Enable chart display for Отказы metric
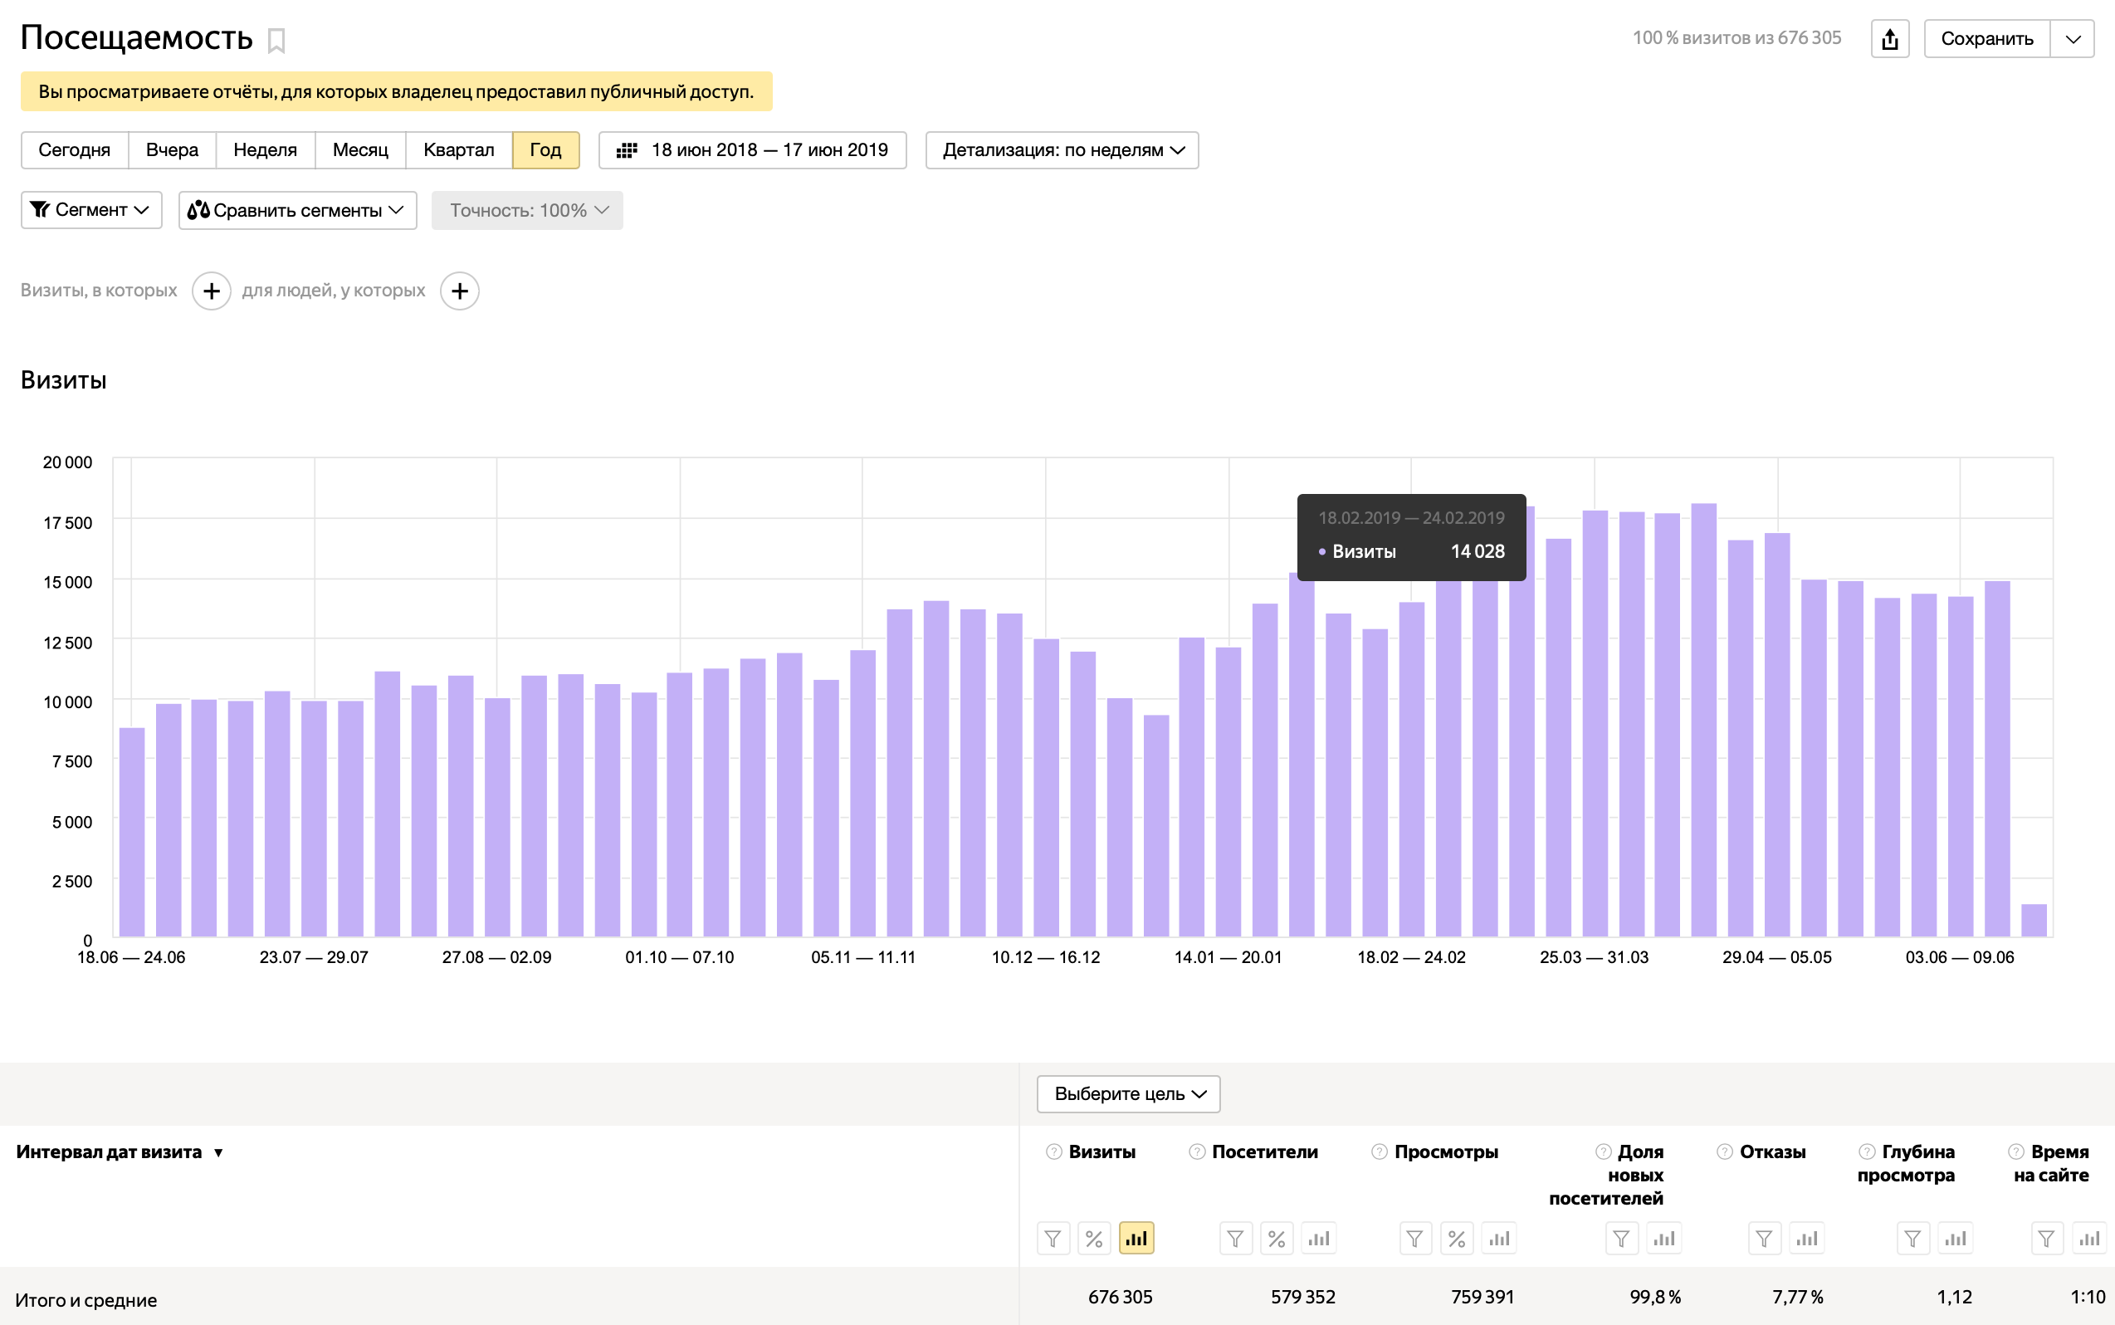This screenshot has width=2115, height=1325. pyautogui.click(x=1805, y=1239)
